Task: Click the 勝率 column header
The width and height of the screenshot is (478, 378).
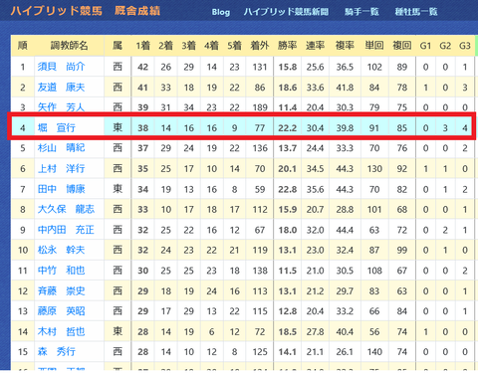Action: click(288, 46)
